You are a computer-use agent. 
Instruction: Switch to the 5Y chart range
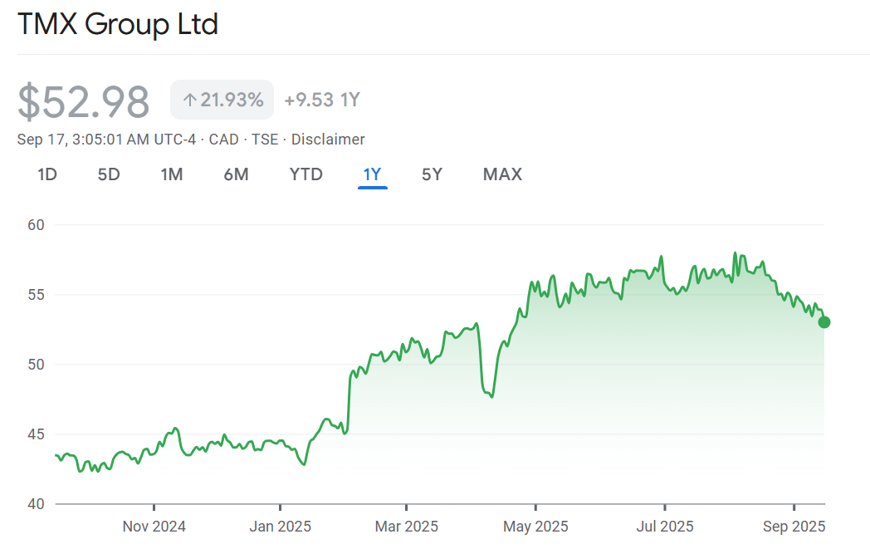[x=432, y=174]
